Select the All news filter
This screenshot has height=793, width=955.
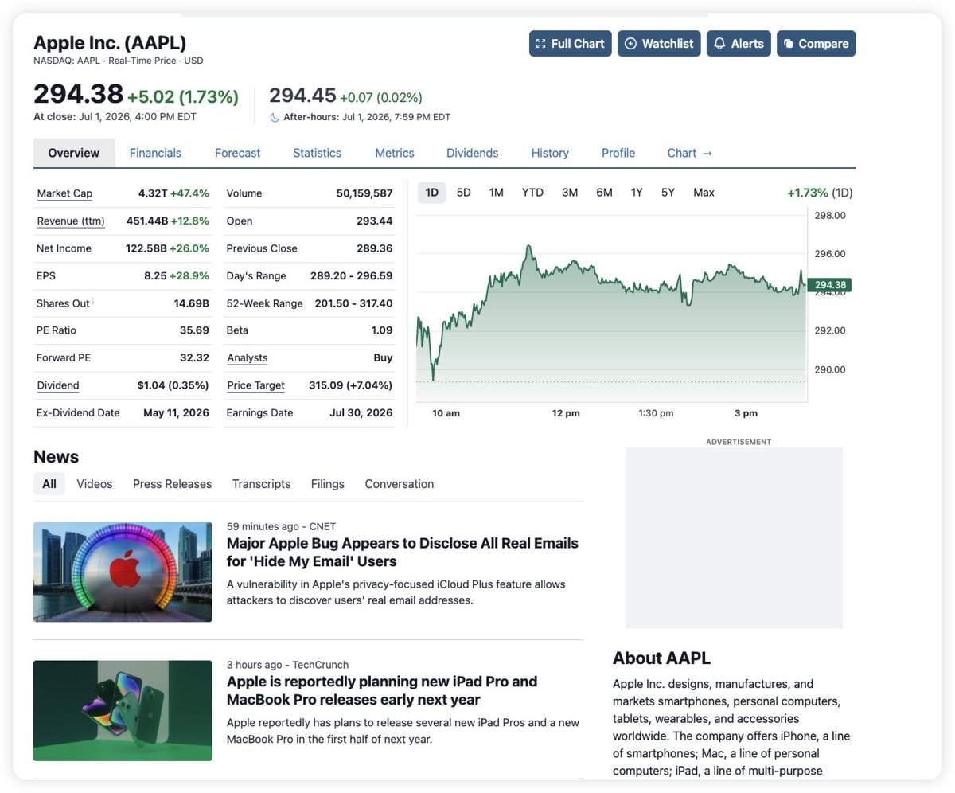[49, 484]
